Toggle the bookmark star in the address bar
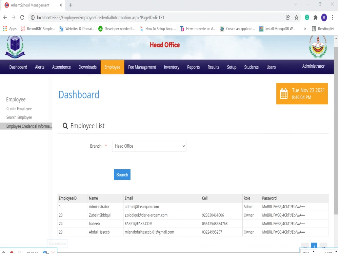 tap(296, 17)
